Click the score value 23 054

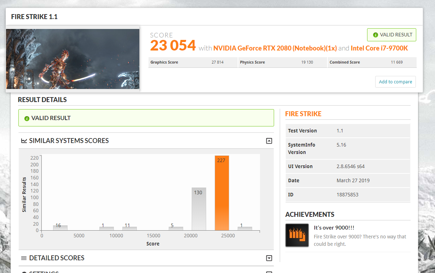[x=173, y=46]
